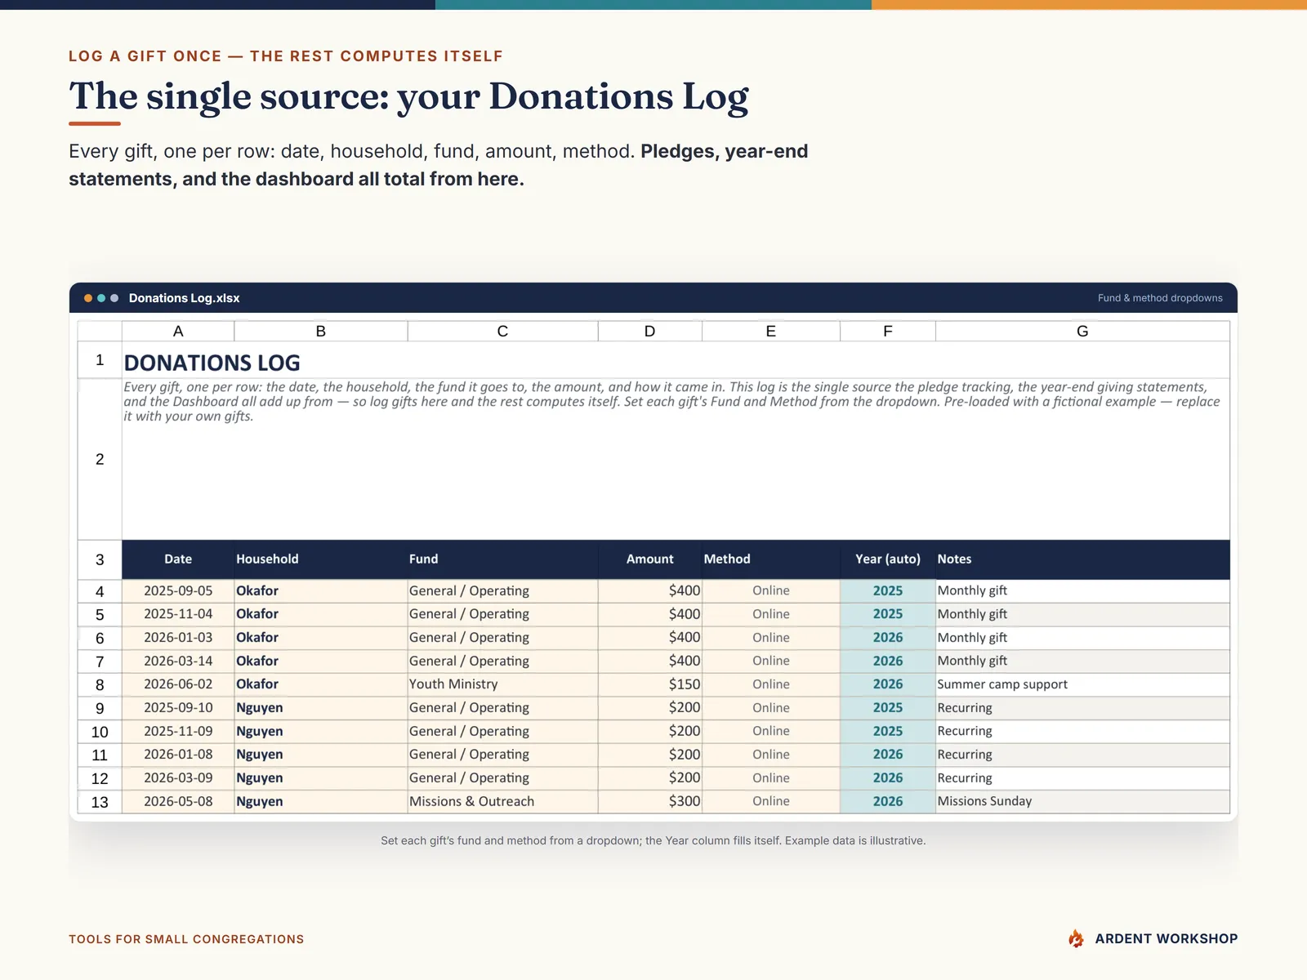Select column B header
Screen dimensions: 1307x980
pyautogui.click(x=321, y=331)
